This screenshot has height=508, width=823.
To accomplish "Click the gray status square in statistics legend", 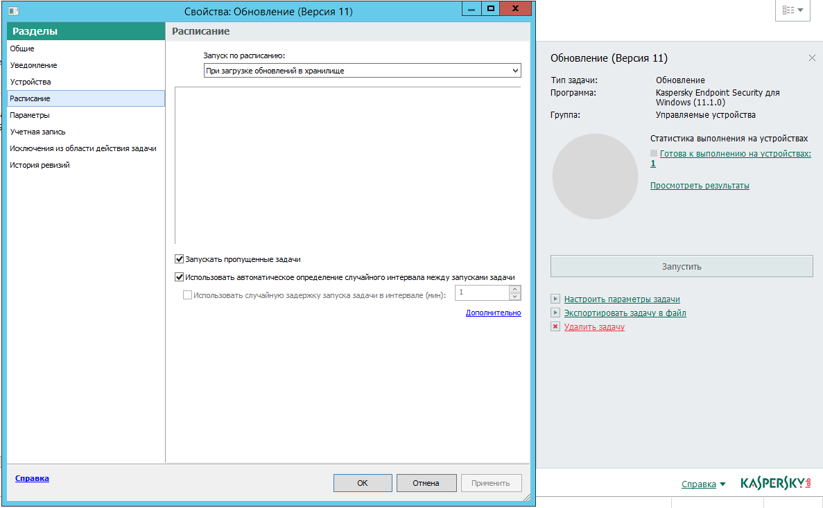I will (x=653, y=153).
